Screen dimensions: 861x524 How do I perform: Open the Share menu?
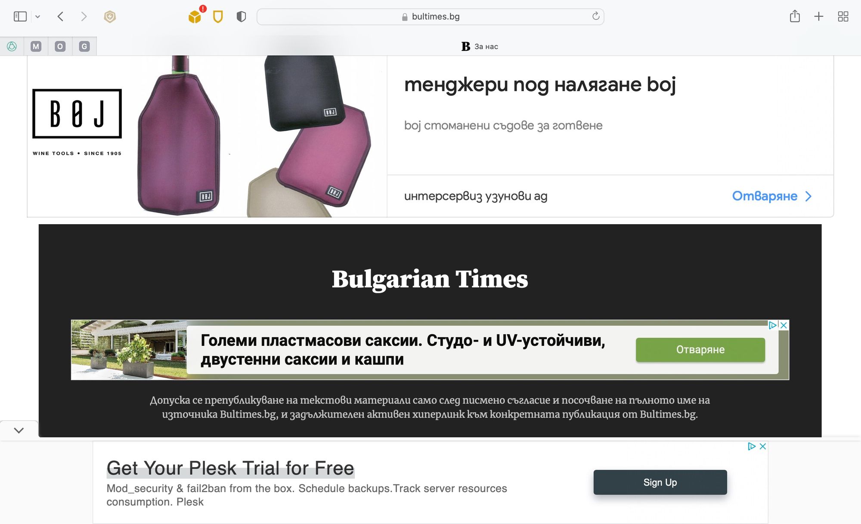coord(795,16)
